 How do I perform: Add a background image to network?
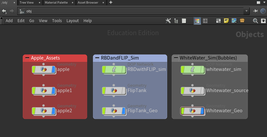pyautogui.click(x=234, y=21)
